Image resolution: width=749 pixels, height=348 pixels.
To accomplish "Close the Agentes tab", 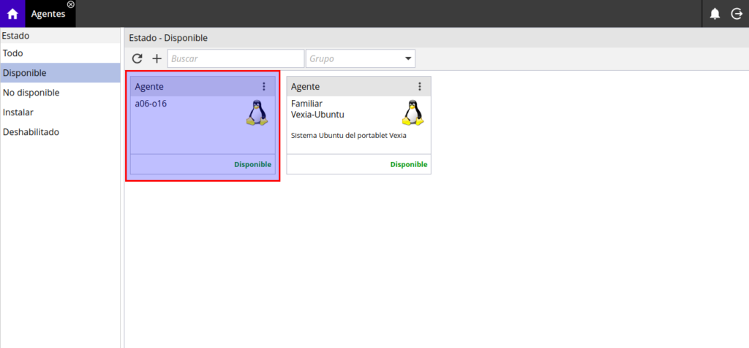I will tap(71, 4).
